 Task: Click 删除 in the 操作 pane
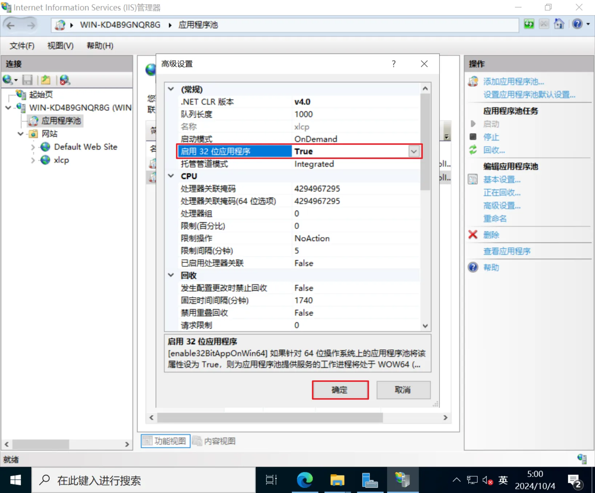(491, 235)
